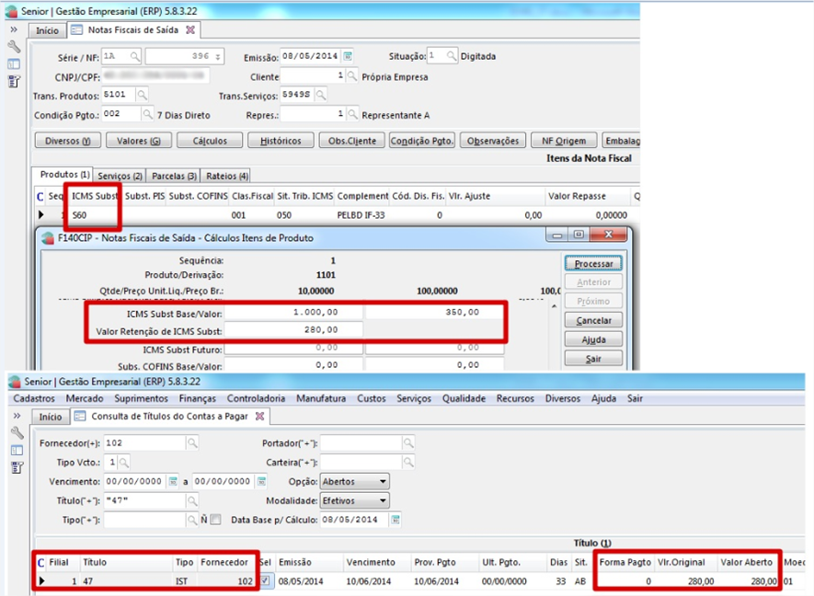Screen dimensions: 814x596
Task: Click Processar in the F140CIP dialog
Action: pos(593,264)
